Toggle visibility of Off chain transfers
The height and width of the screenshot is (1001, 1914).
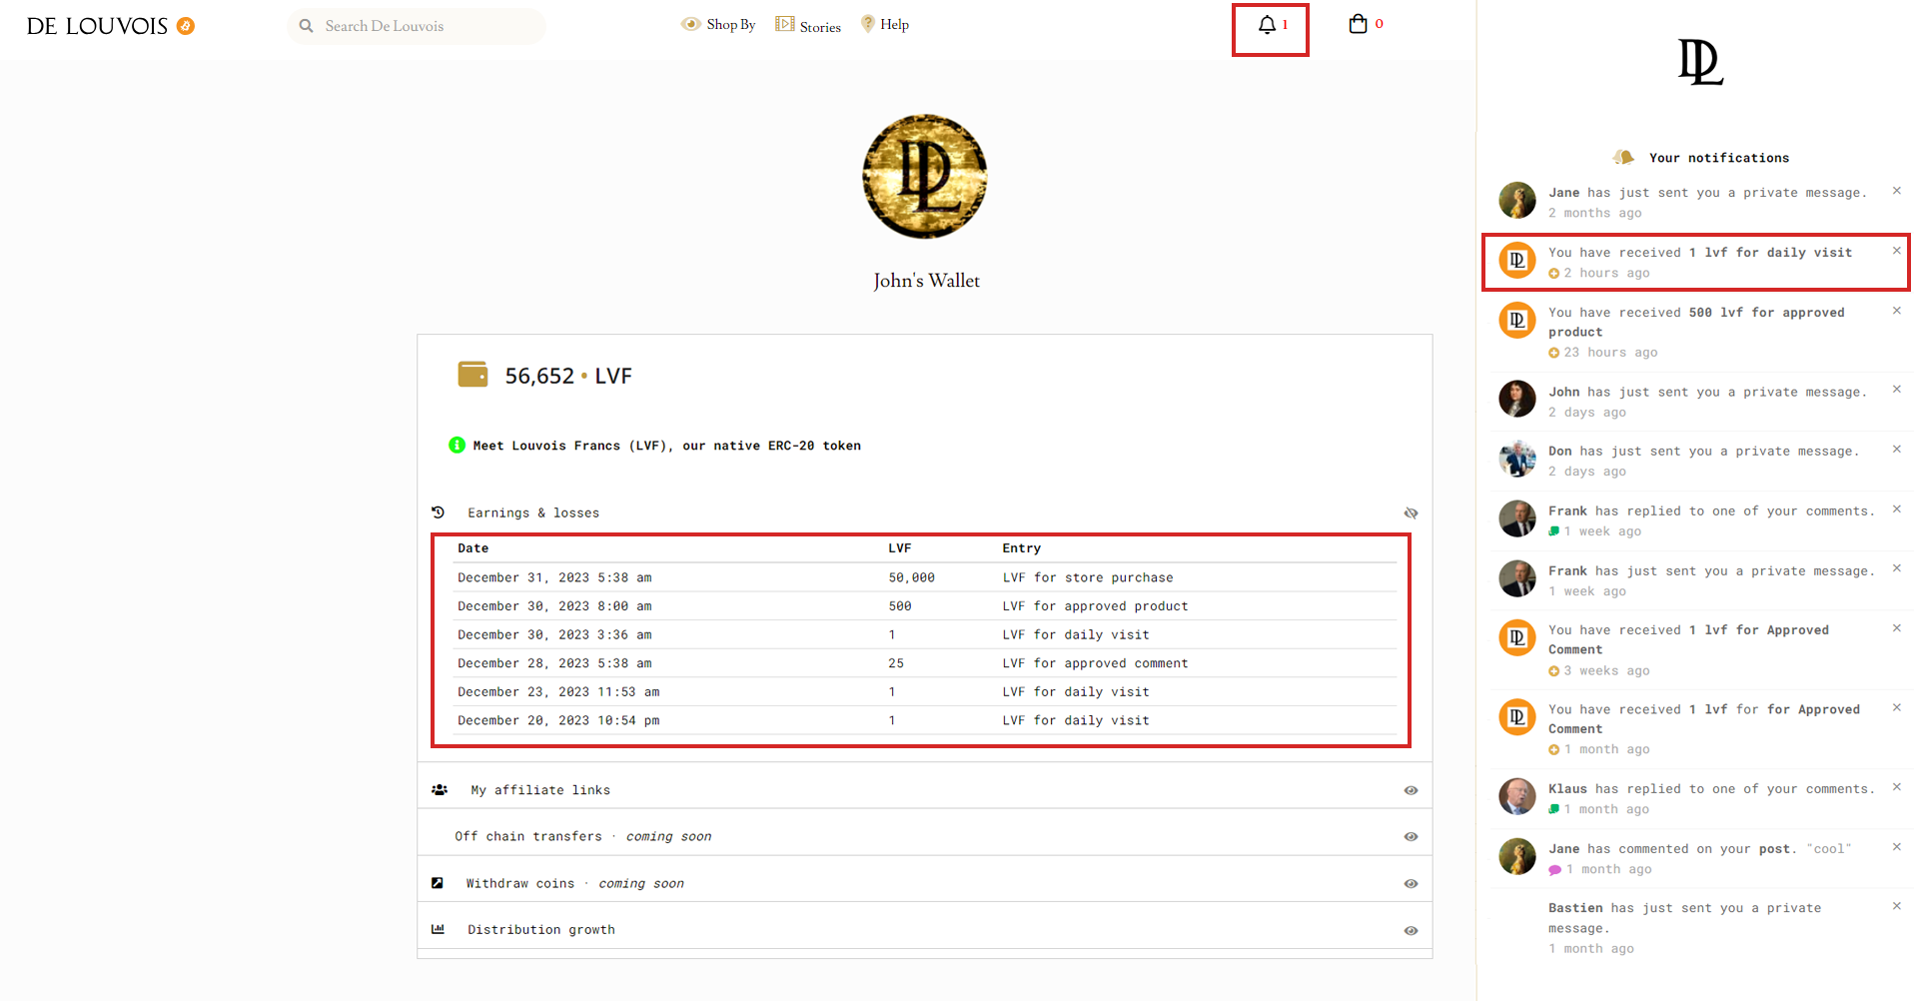[x=1411, y=837]
